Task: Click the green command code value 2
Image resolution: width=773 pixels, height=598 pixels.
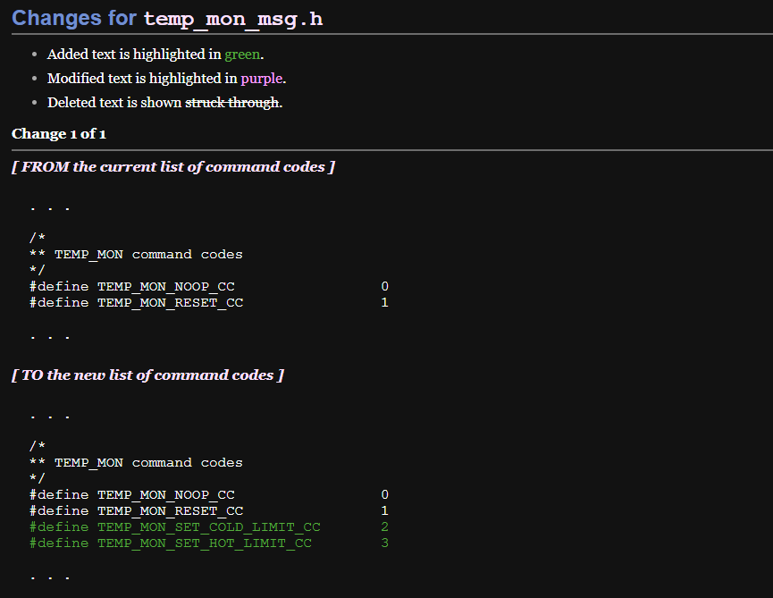Action: tap(385, 527)
